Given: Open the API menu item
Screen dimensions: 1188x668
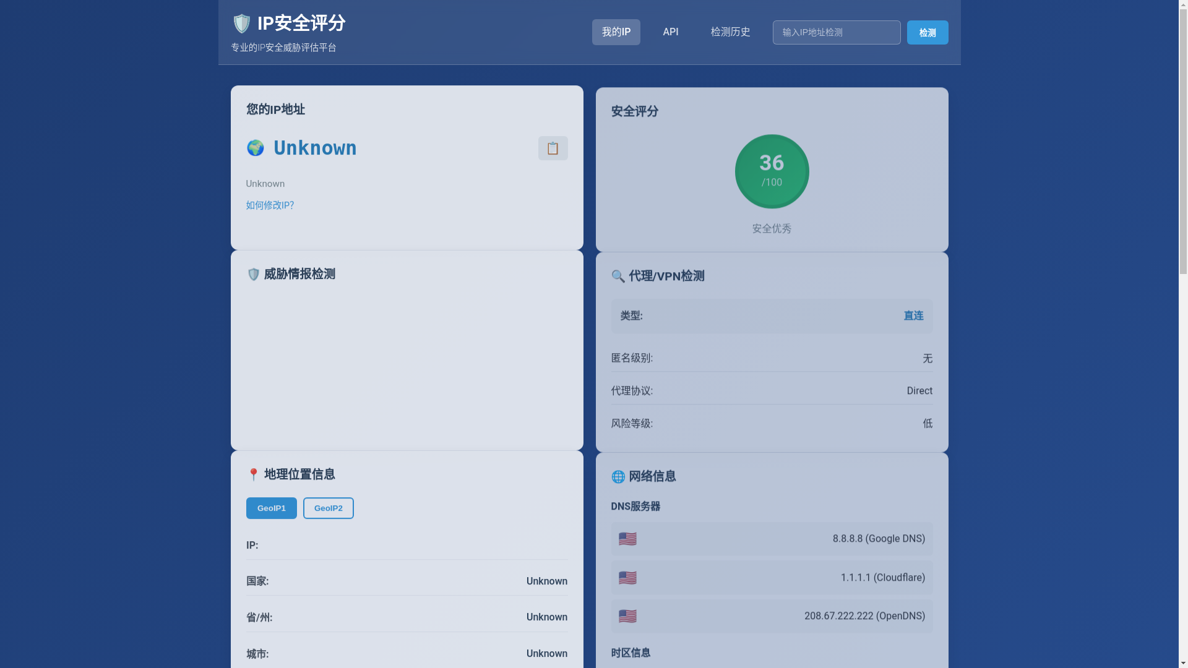Looking at the screenshot, I should tap(671, 32).
